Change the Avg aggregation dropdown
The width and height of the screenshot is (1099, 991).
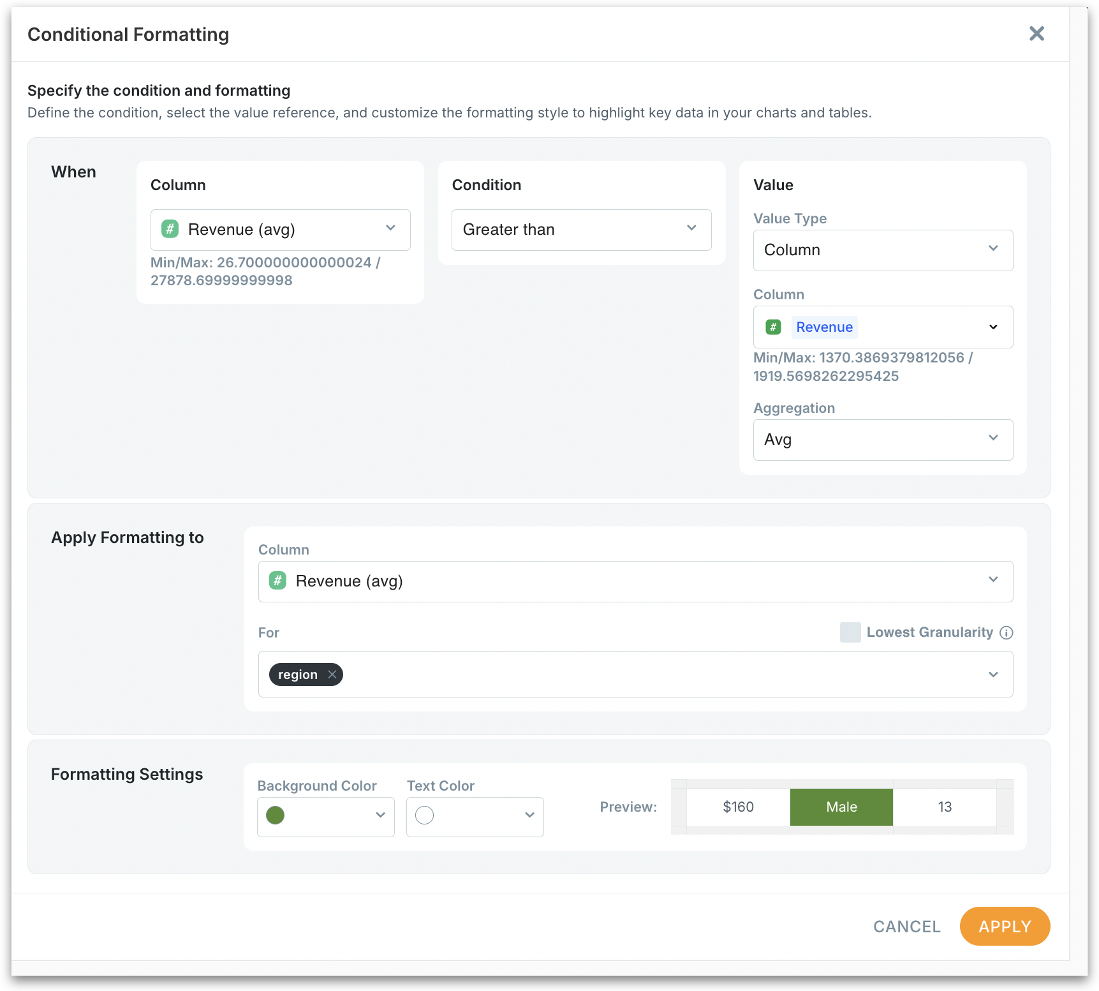[992, 439]
